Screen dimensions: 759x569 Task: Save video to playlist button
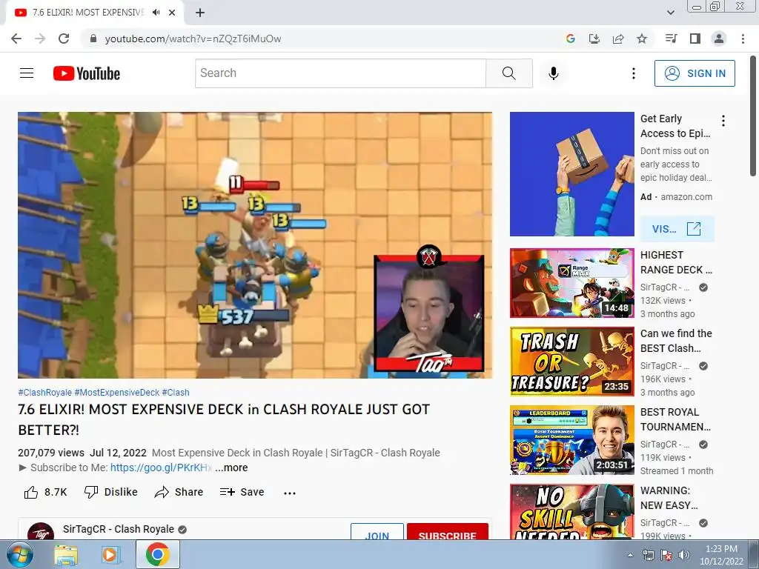tap(242, 492)
